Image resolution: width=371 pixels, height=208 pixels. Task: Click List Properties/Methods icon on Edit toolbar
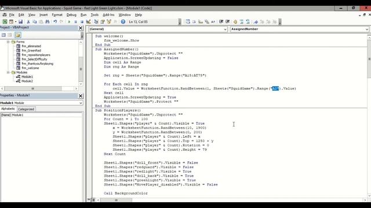click(x=188, y=22)
